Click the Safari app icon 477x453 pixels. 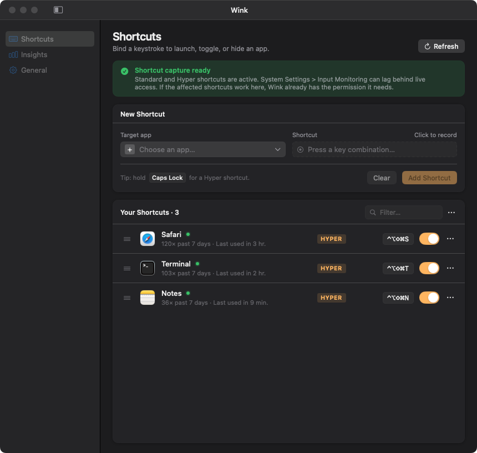148,239
